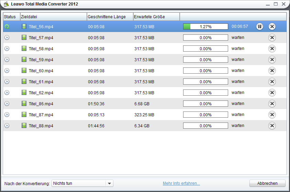Remove Titel_62.mp4 from the queue
Screen dimensions: 290x192
coord(272,93)
